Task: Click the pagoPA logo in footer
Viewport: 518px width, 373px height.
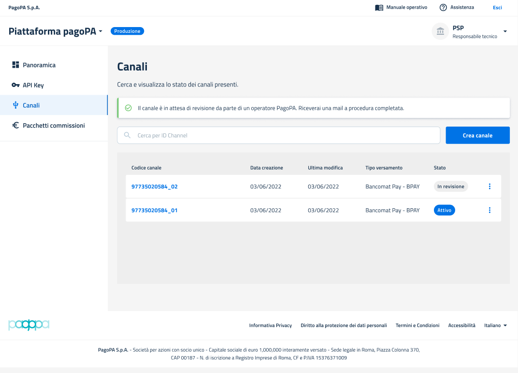Action: [29, 325]
